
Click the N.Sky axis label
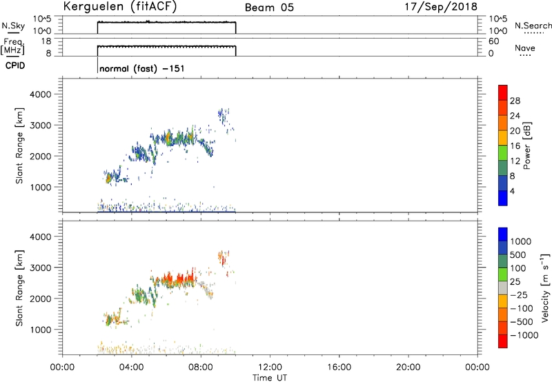[x=13, y=26]
